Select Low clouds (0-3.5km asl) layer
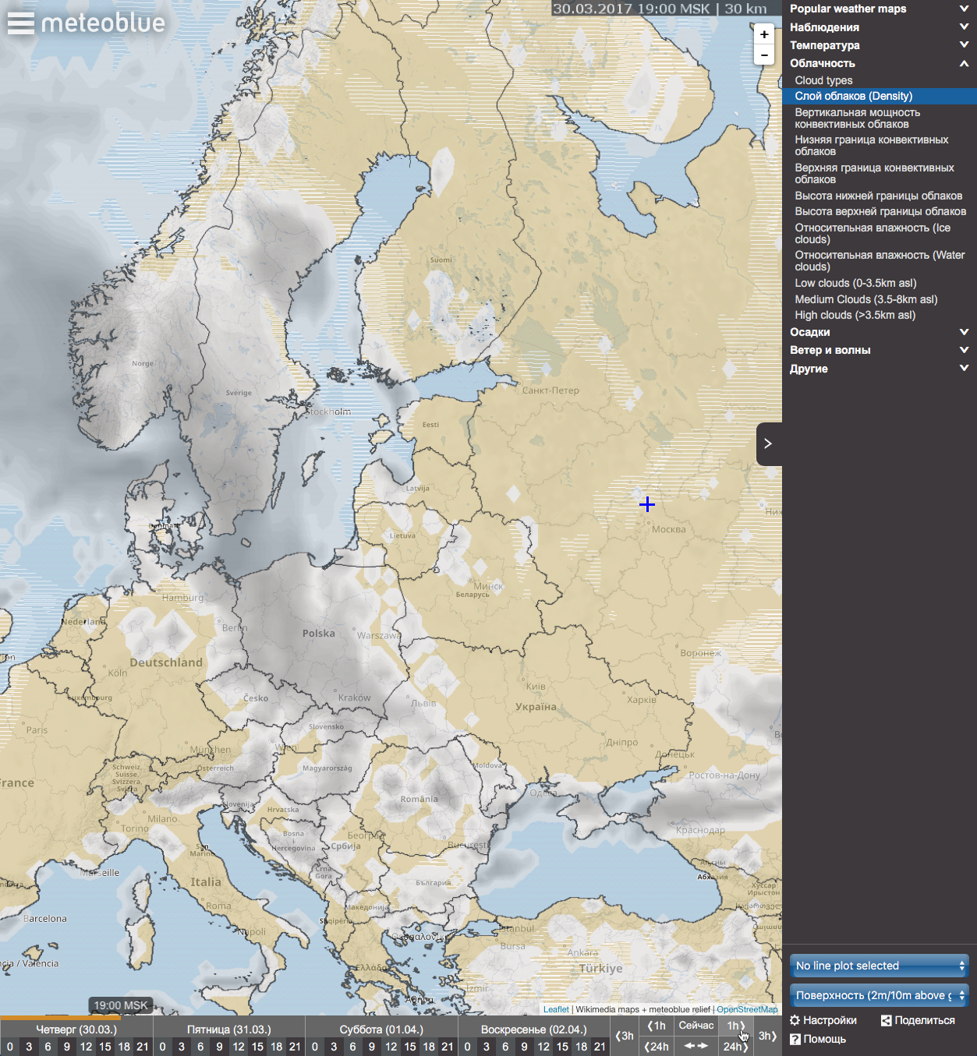Viewport: 977px width, 1056px height. [855, 283]
